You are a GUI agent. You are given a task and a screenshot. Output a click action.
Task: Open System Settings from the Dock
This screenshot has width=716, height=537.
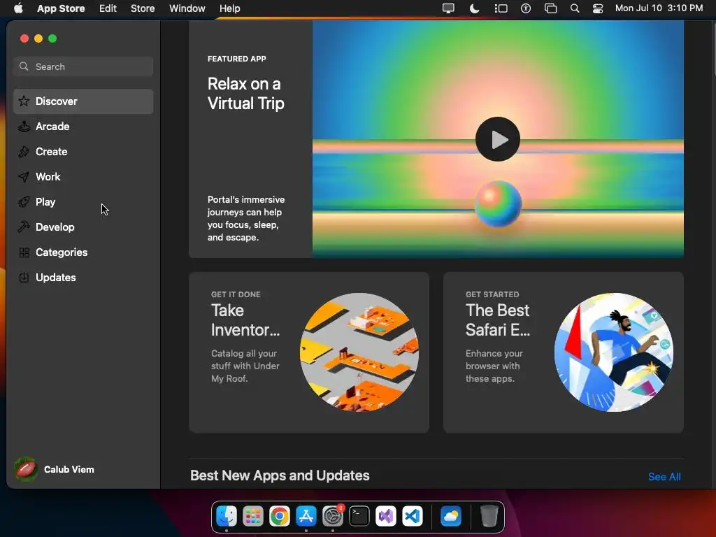pos(333,516)
